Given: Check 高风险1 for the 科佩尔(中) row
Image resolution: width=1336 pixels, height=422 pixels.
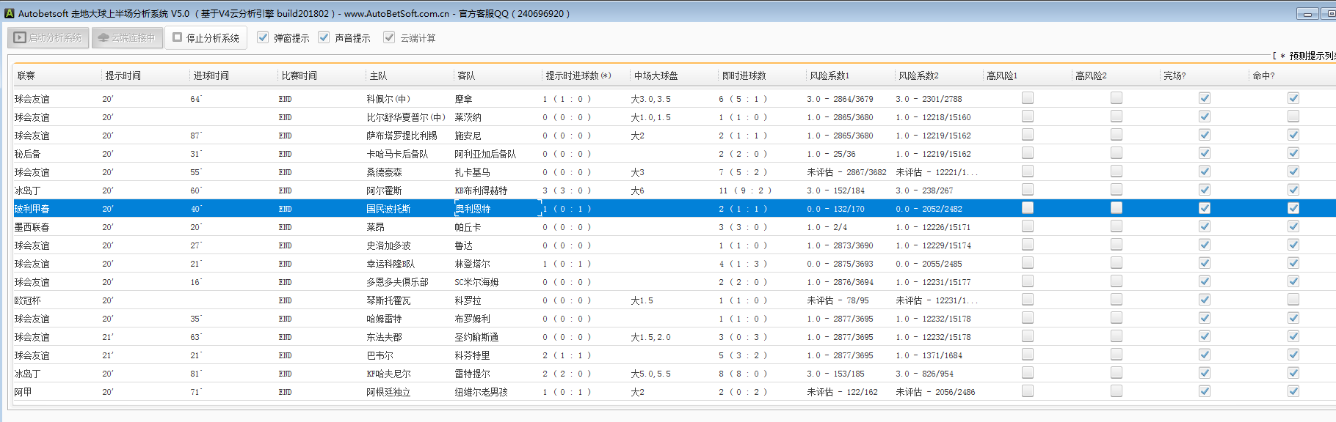Looking at the screenshot, I should [x=1028, y=98].
